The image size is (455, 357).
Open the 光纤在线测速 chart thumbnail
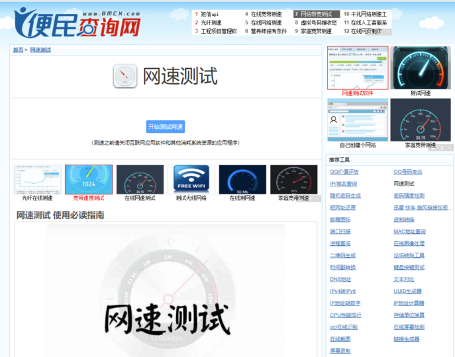tap(37, 179)
